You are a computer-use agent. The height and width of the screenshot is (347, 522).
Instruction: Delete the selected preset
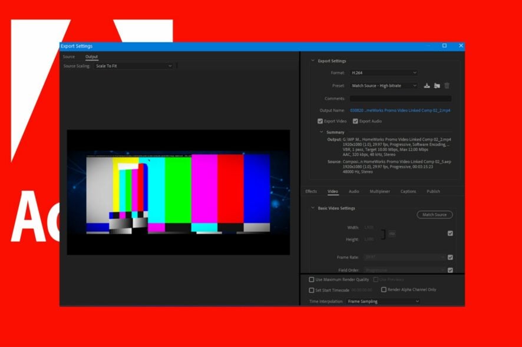[x=448, y=86]
